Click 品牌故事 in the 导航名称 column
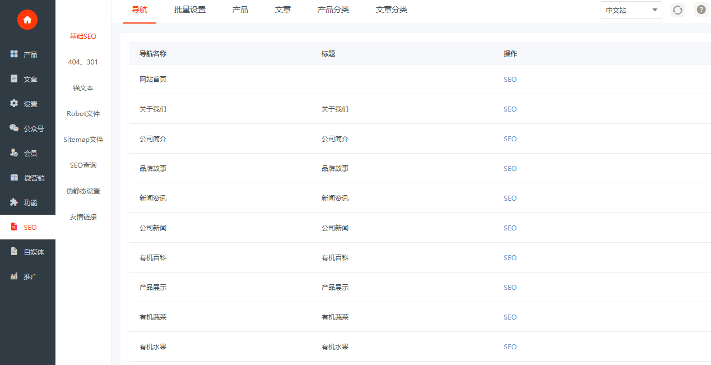711x365 pixels. [x=153, y=168]
